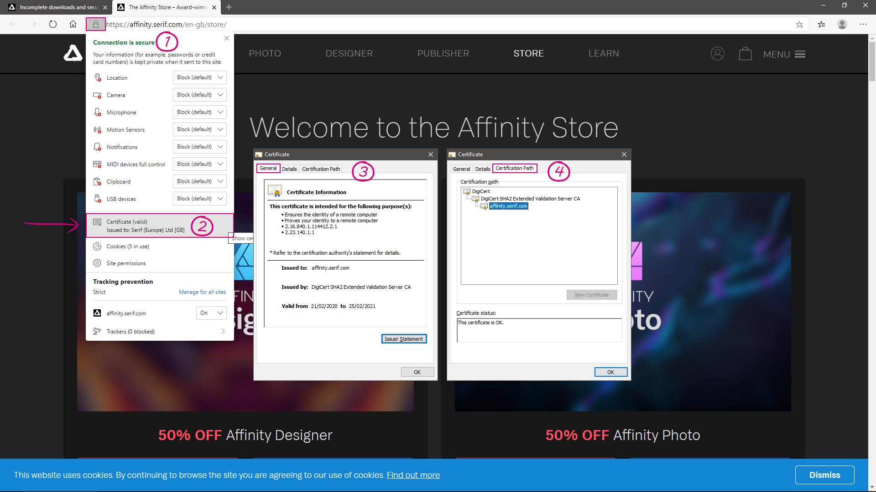Change tracking prevention On dropdown for affinity.serif.com
This screenshot has width=876, height=492.
coord(212,313)
